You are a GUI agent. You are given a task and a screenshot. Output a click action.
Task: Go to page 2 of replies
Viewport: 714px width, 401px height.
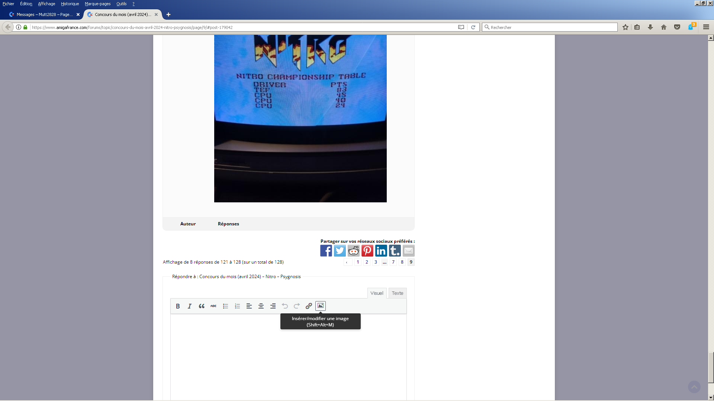[367, 262]
